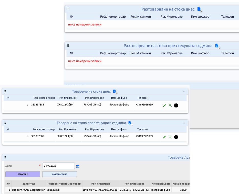
Task: Edit this week's loading record with pencil
Action: 164,137
